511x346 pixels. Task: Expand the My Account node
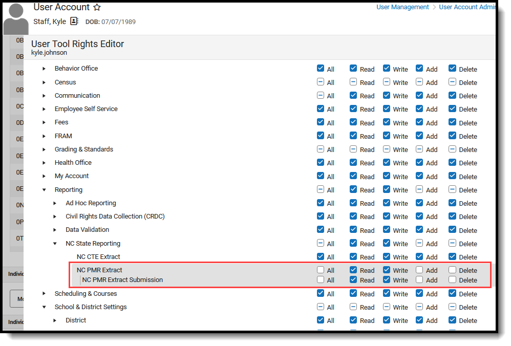tap(44, 176)
